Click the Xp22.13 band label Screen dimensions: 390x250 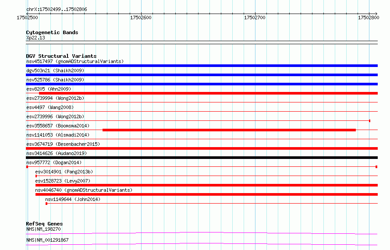coord(35,38)
